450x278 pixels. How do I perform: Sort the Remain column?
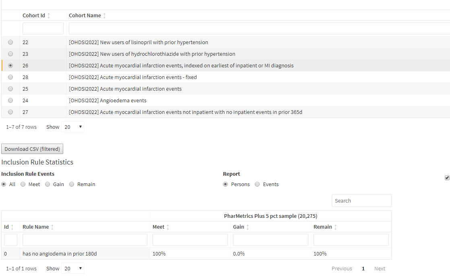click(336, 227)
